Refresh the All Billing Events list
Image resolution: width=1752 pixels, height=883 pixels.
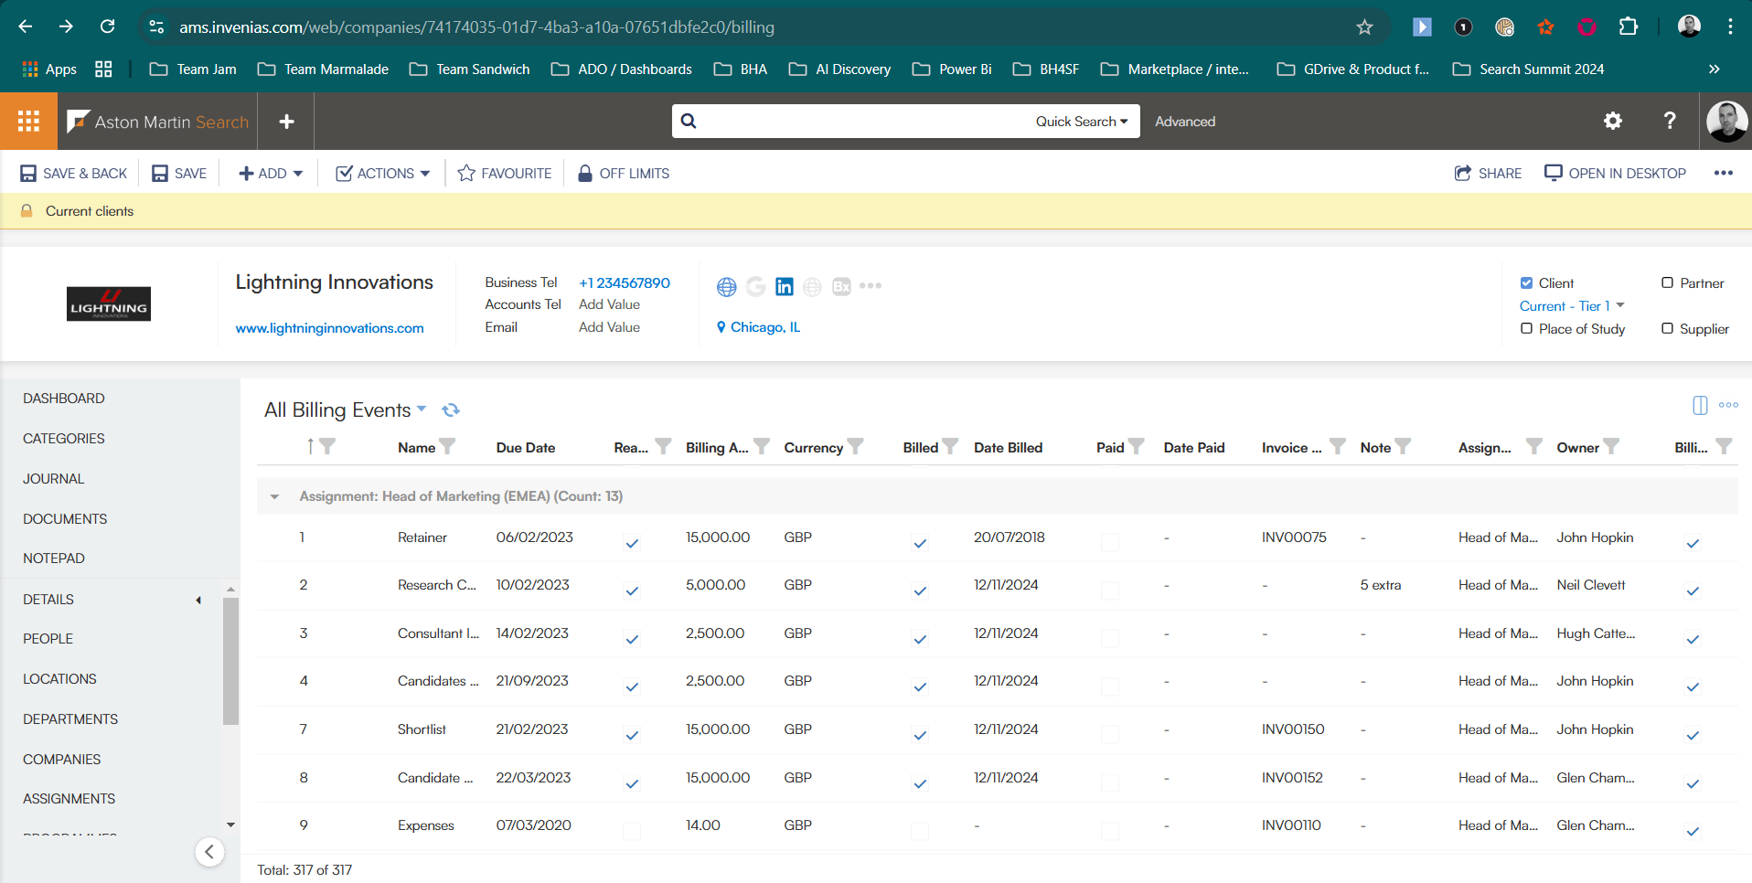[451, 410]
